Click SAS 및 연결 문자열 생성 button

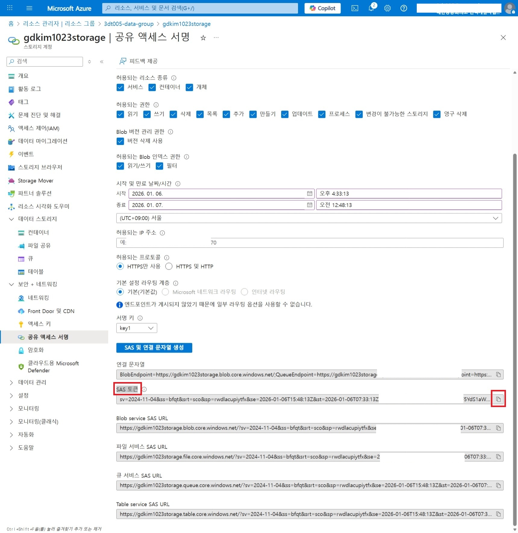(x=154, y=347)
